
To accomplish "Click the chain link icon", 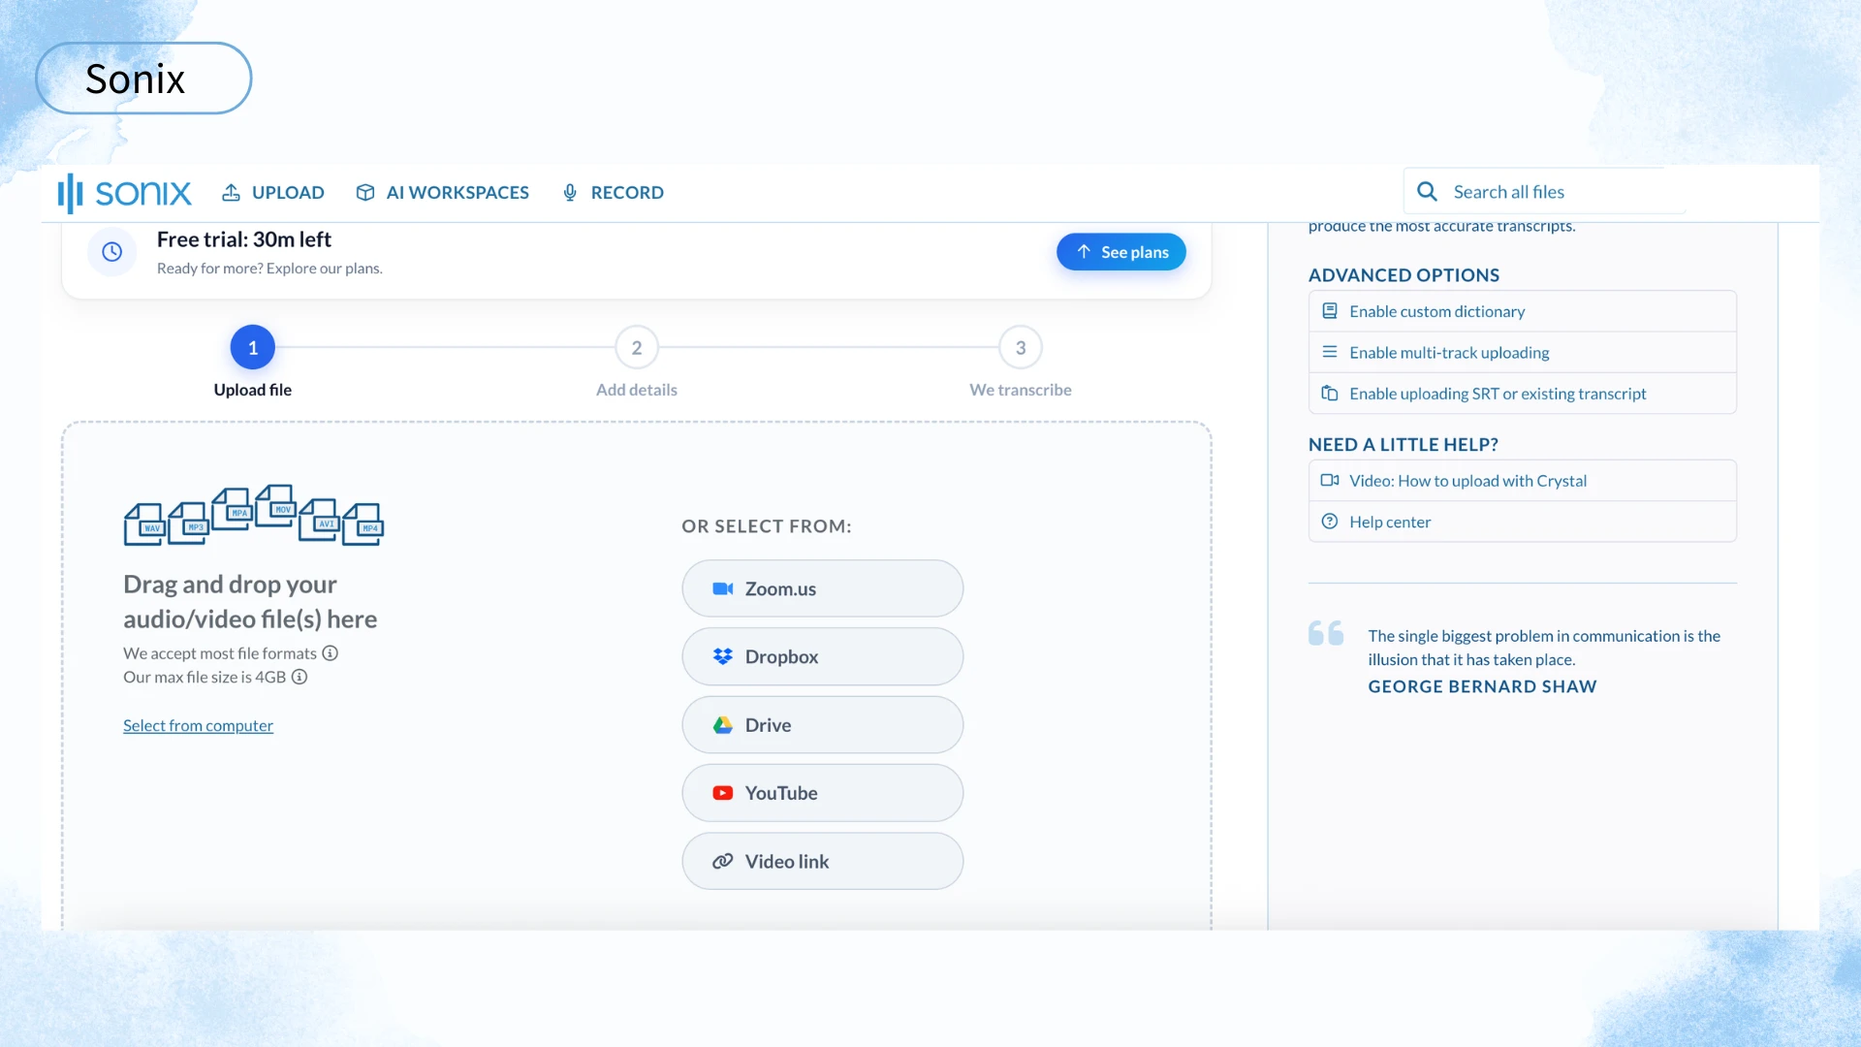I will pyautogui.click(x=723, y=861).
